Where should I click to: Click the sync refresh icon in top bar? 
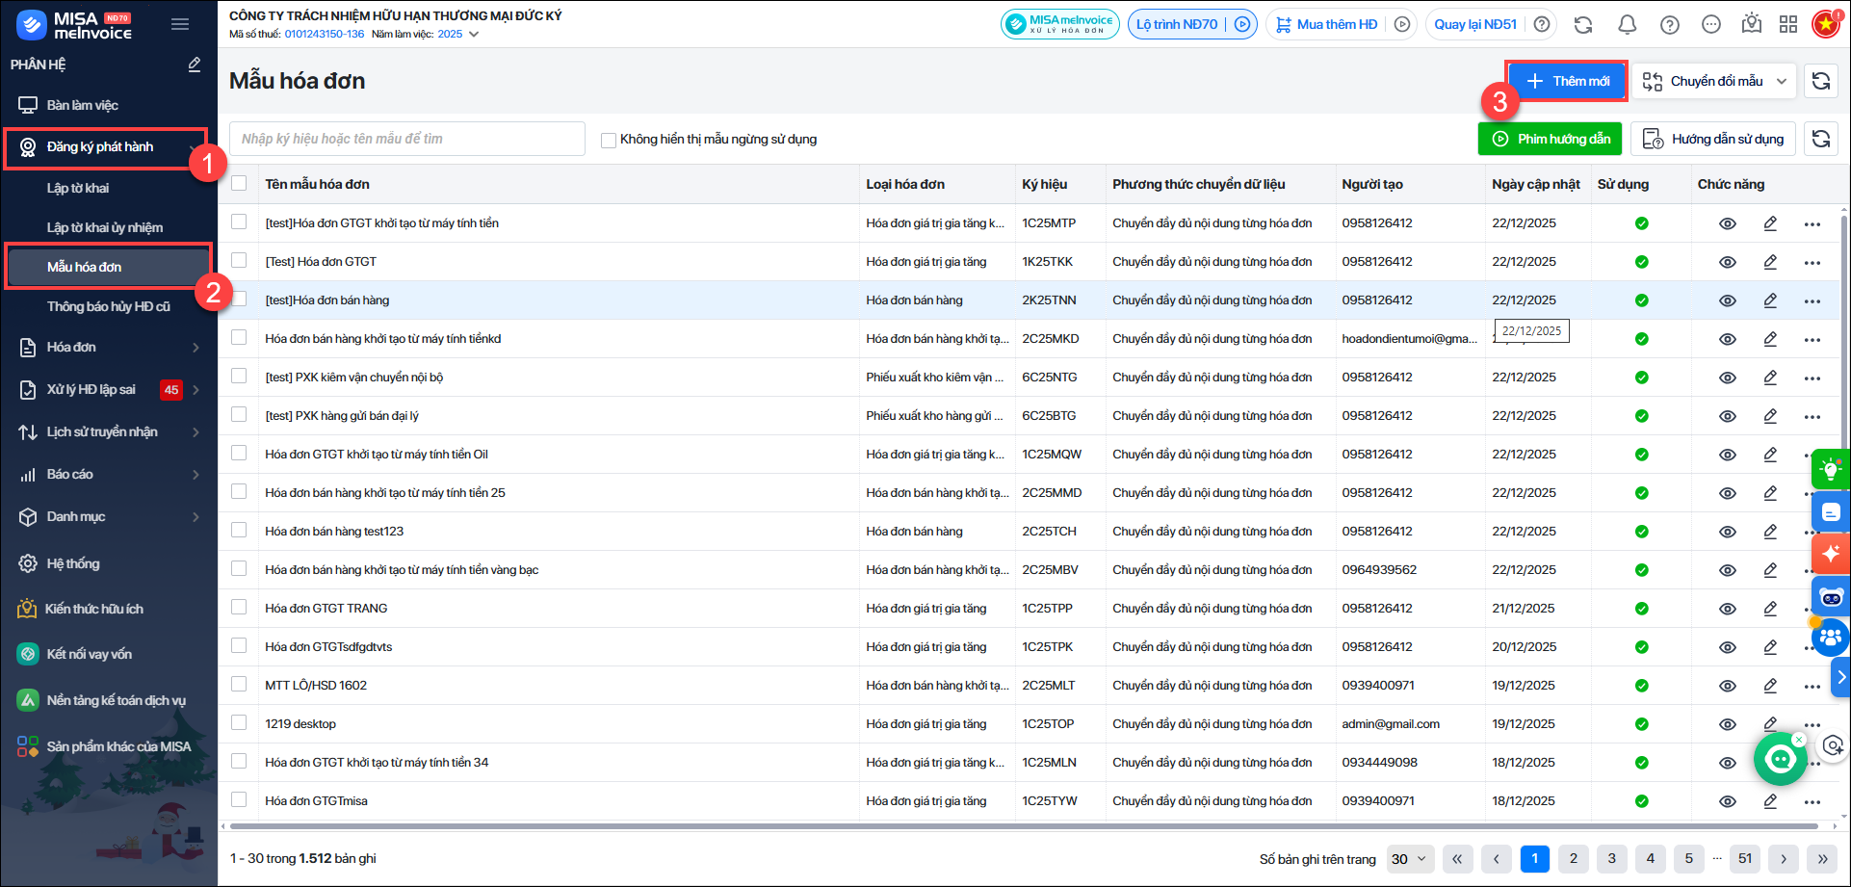click(1583, 25)
